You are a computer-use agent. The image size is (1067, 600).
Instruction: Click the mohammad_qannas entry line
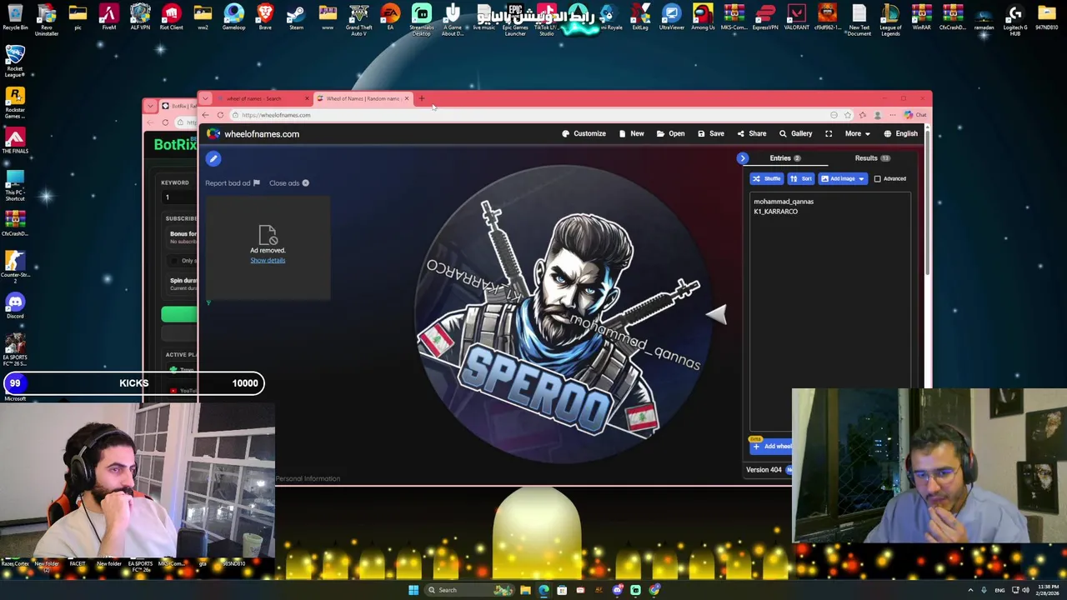click(x=784, y=202)
